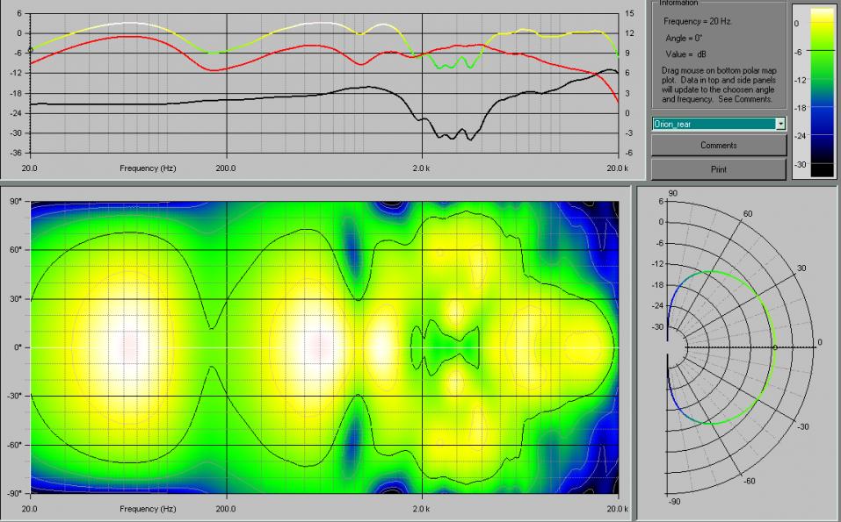Image resolution: width=841 pixels, height=522 pixels.
Task: Click the Orion_rear combo box field
Action: click(x=719, y=124)
